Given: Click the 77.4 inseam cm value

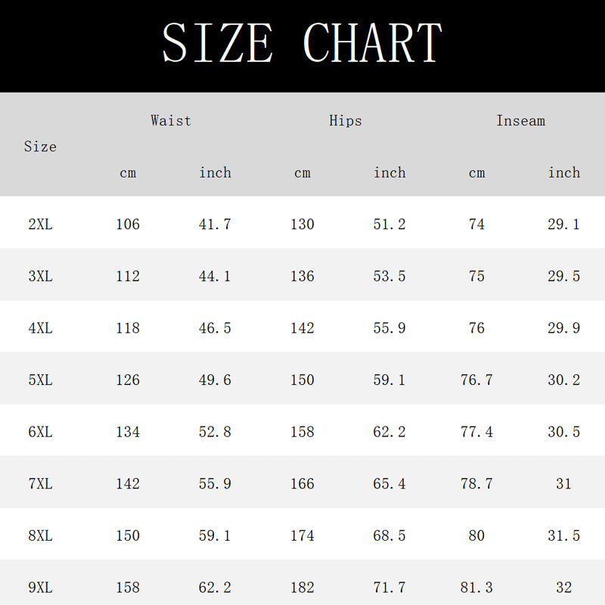Looking at the screenshot, I should pyautogui.click(x=476, y=432).
